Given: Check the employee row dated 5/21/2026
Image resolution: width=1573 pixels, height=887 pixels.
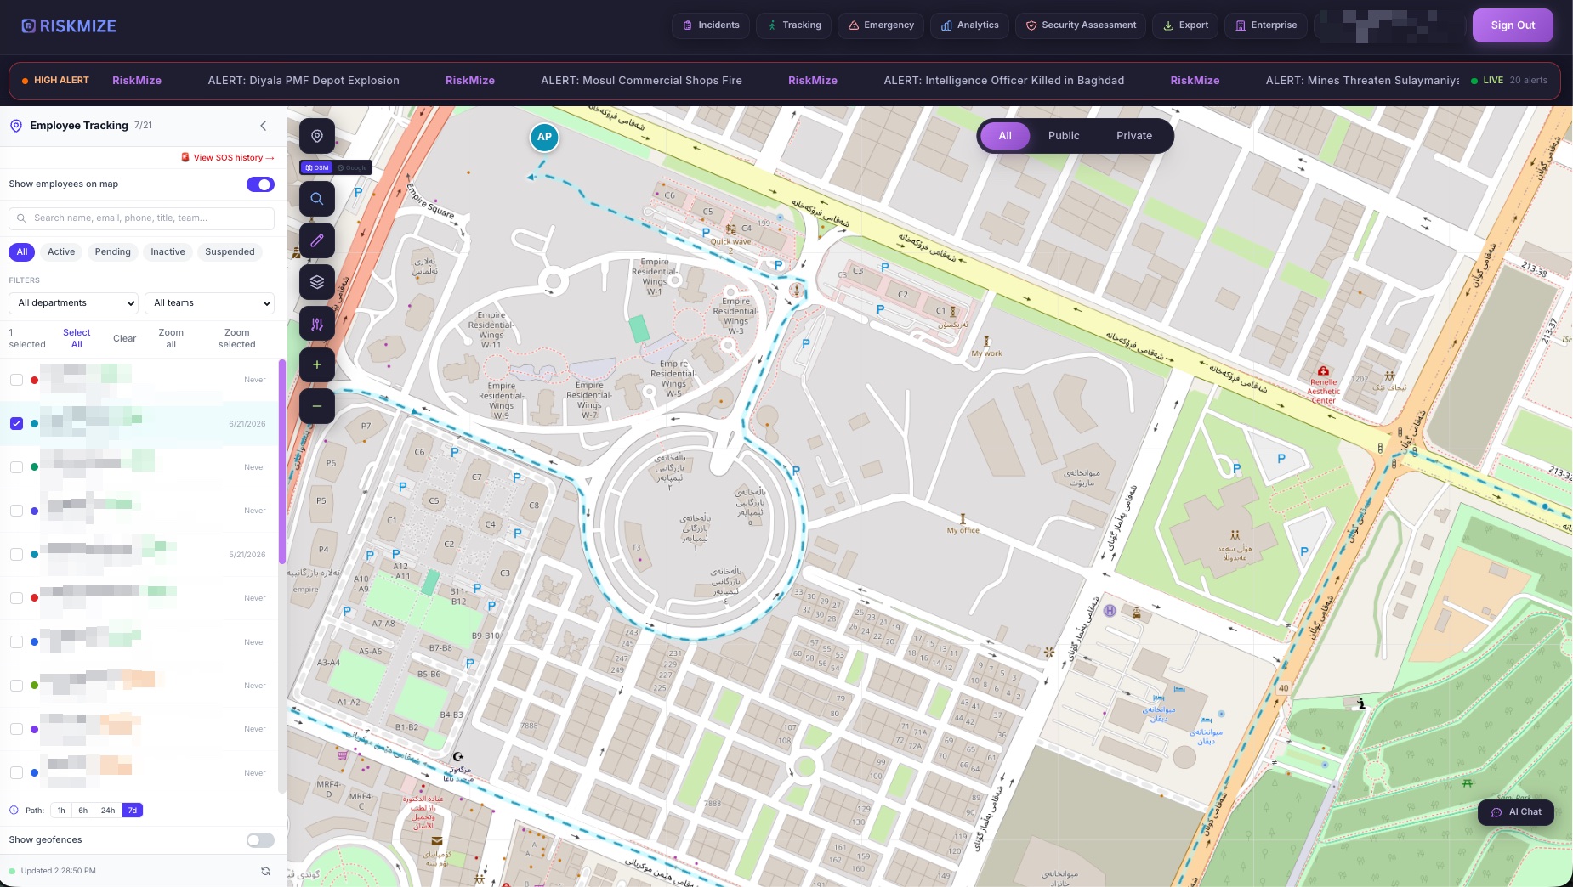Looking at the screenshot, I should [x=16, y=554].
